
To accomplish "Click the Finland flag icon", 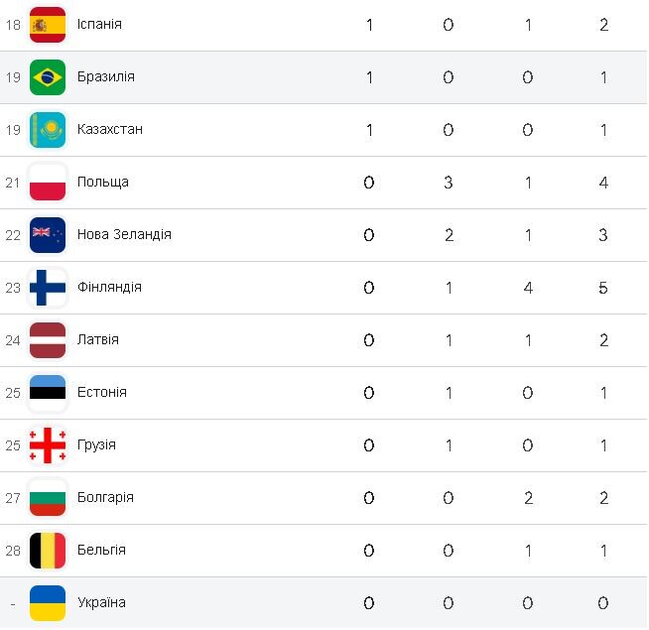I will click(48, 288).
